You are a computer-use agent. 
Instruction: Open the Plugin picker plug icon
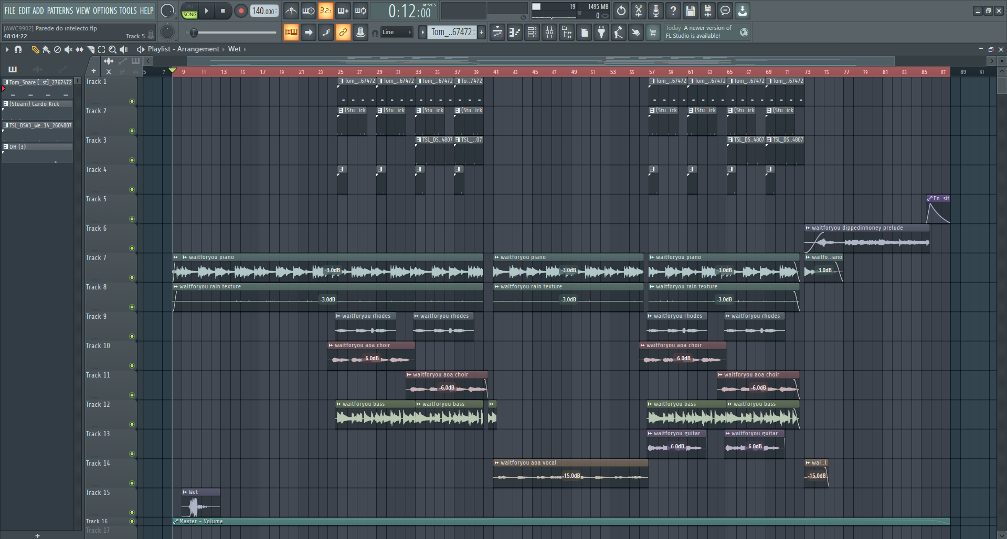[x=601, y=33]
